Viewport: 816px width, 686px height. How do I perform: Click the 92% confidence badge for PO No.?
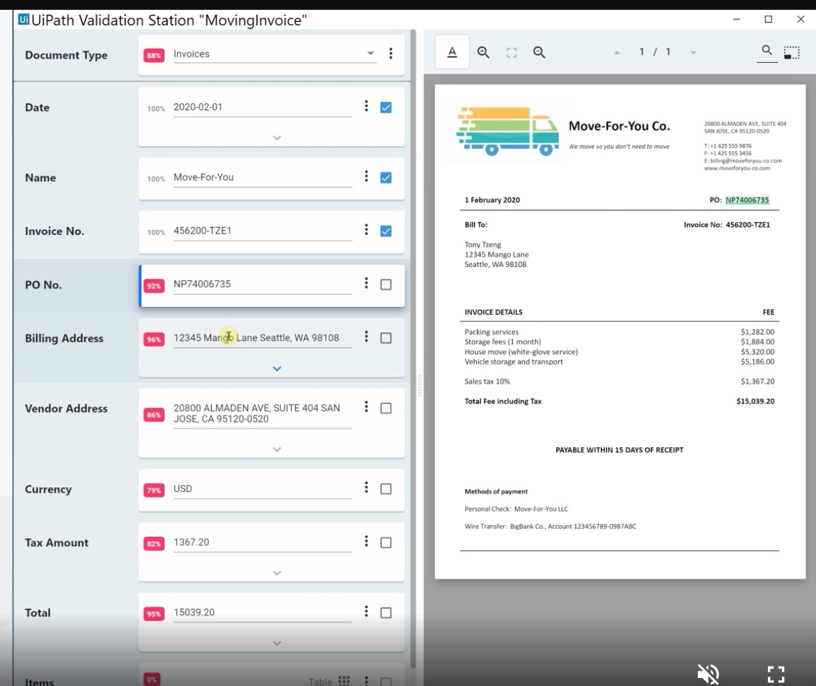(x=154, y=286)
